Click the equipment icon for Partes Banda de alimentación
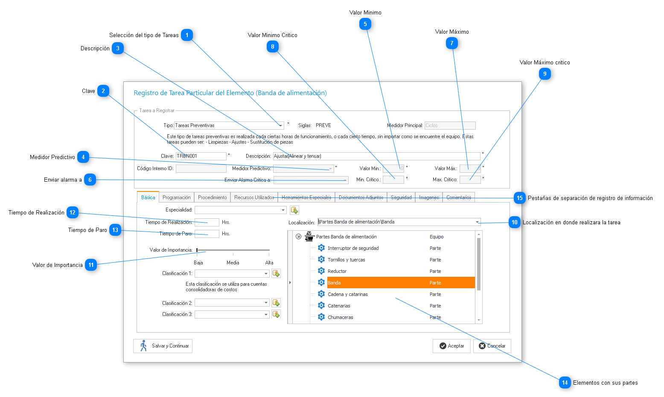664x397 pixels. [309, 236]
